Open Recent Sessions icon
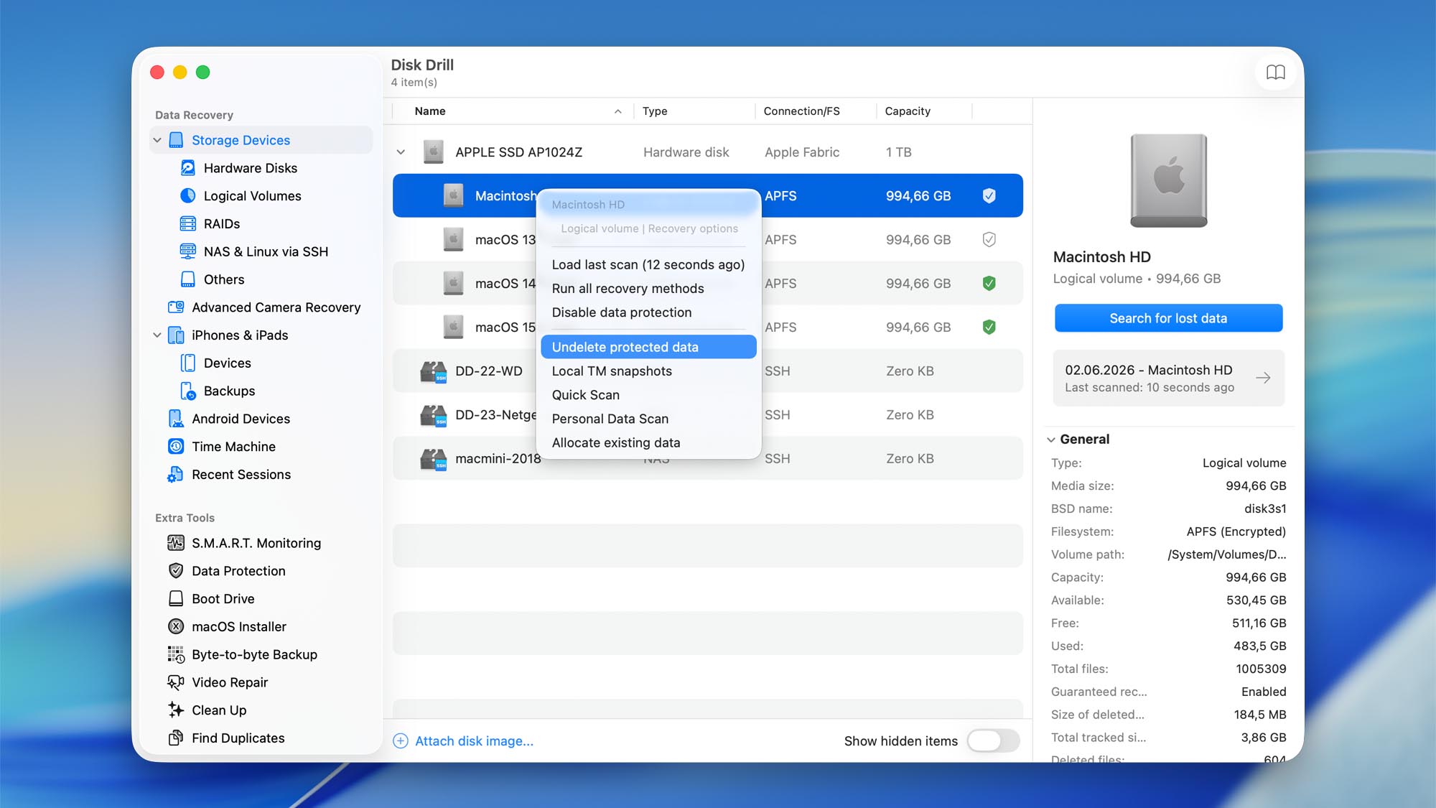This screenshot has height=808, width=1436. [176, 475]
